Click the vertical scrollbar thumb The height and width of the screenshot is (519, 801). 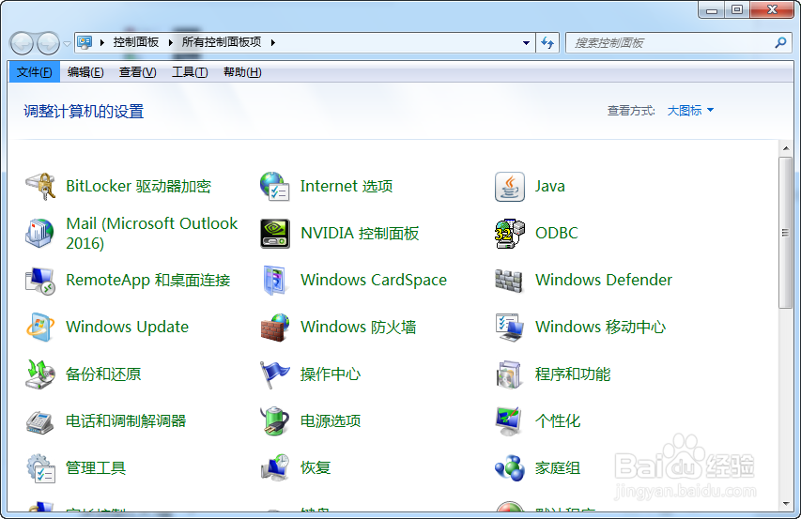click(x=786, y=233)
